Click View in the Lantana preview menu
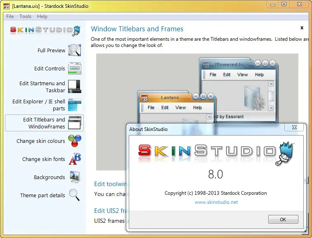 click(180, 107)
